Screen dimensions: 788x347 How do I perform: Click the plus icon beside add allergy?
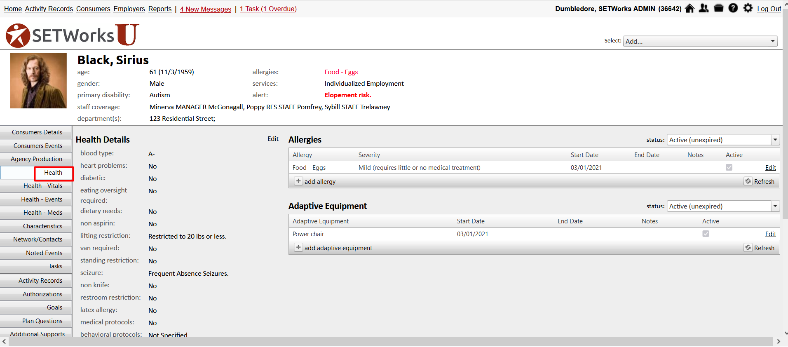pyautogui.click(x=298, y=181)
